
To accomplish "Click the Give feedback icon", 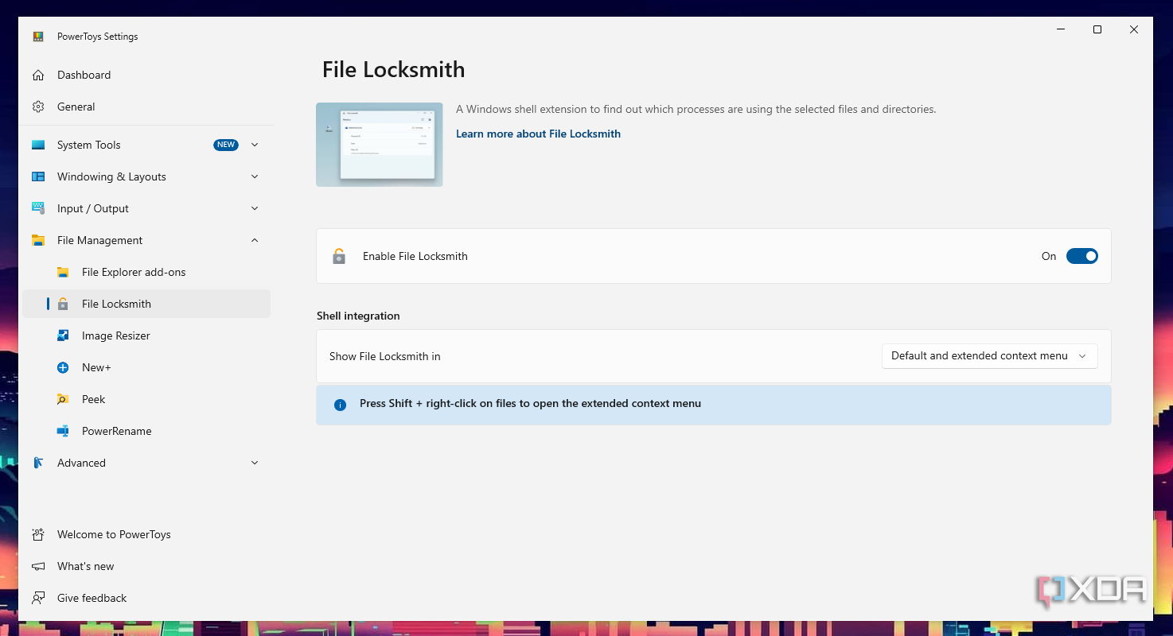I will [x=38, y=598].
